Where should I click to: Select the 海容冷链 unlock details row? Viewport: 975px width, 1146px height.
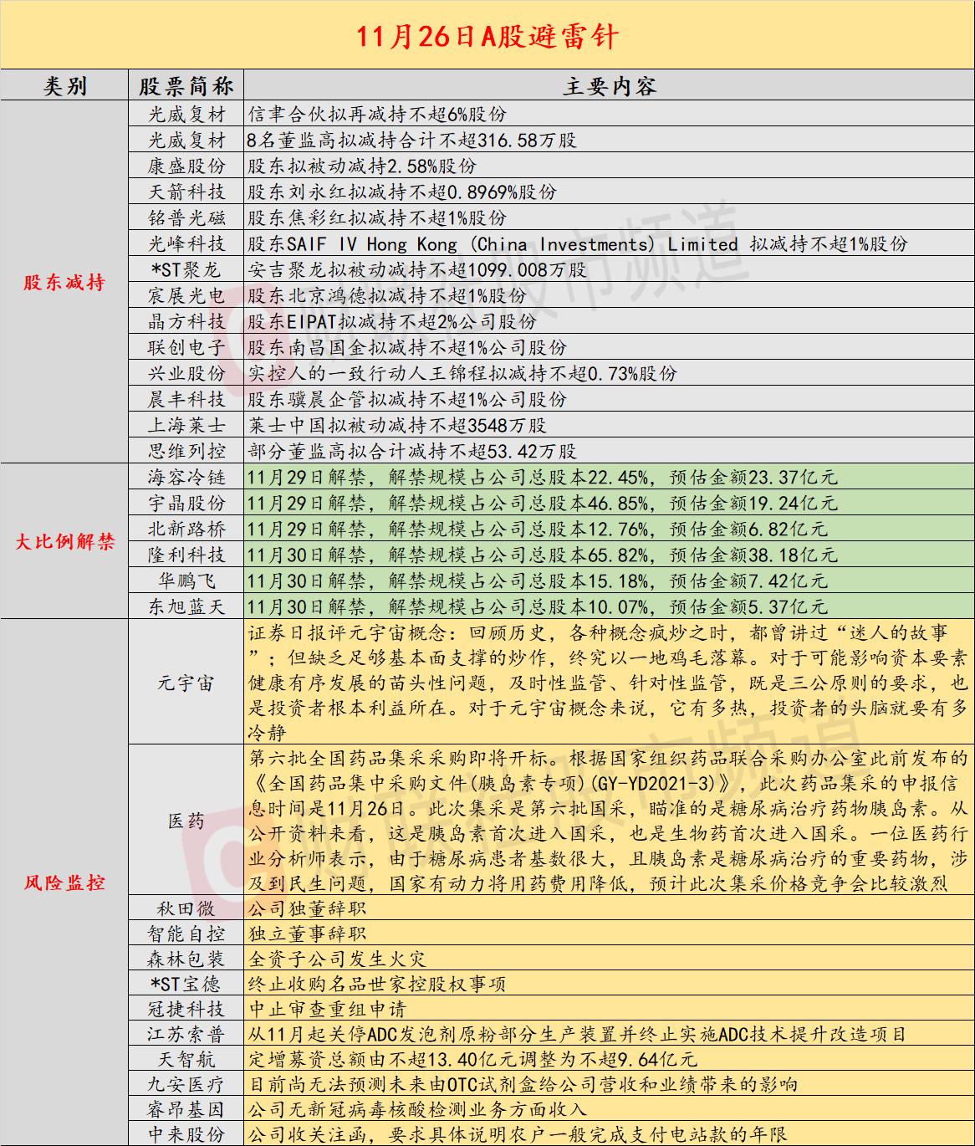pos(609,478)
